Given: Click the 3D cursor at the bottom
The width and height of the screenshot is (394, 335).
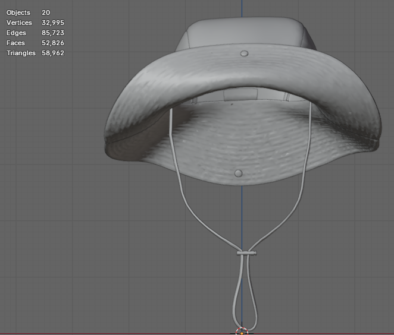Looking at the screenshot, I should point(242,331).
